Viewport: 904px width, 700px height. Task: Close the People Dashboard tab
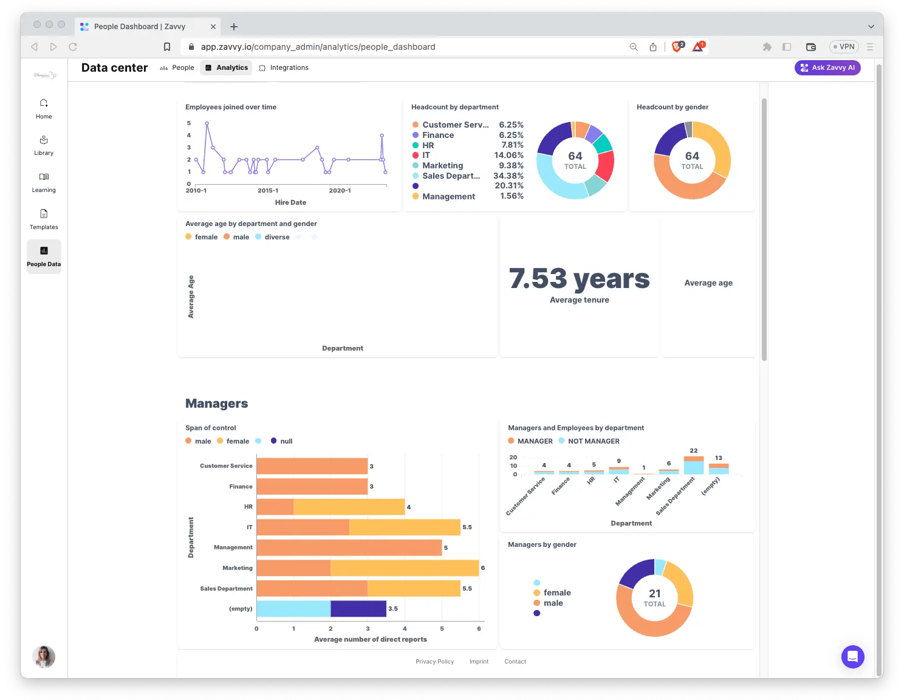point(213,27)
